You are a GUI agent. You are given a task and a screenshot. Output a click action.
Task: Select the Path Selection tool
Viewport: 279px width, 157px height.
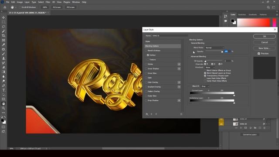click(3, 95)
